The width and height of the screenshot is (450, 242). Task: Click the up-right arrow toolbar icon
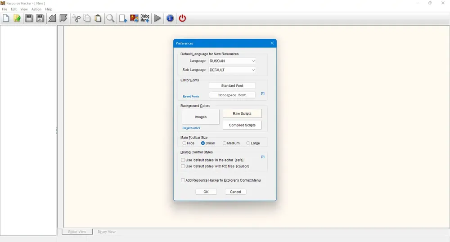(63, 18)
